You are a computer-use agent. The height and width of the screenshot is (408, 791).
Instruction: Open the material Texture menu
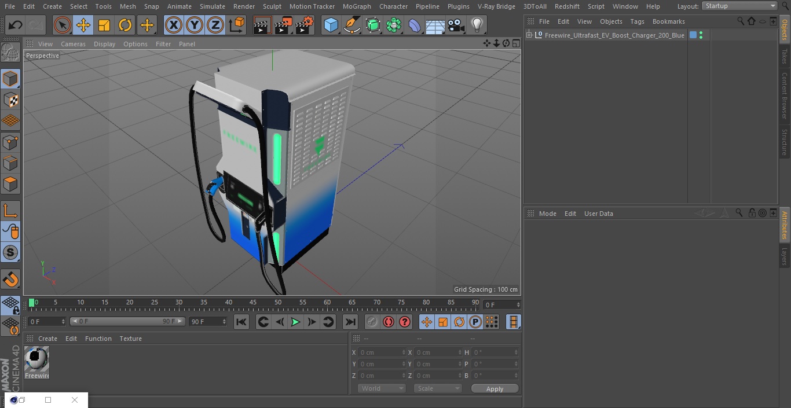tap(130, 339)
